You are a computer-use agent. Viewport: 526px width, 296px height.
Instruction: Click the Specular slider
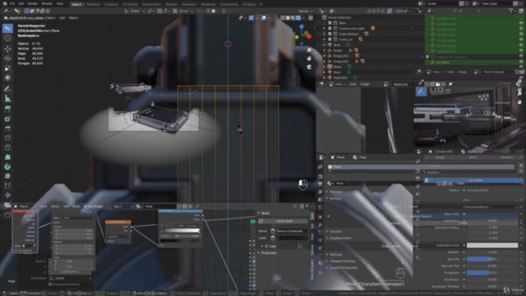492,259
